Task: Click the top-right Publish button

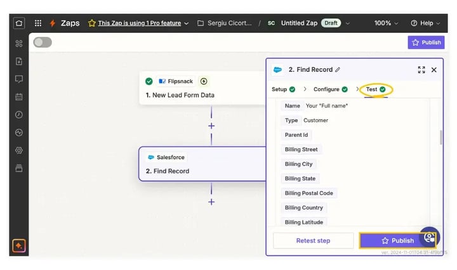Action: tap(426, 42)
